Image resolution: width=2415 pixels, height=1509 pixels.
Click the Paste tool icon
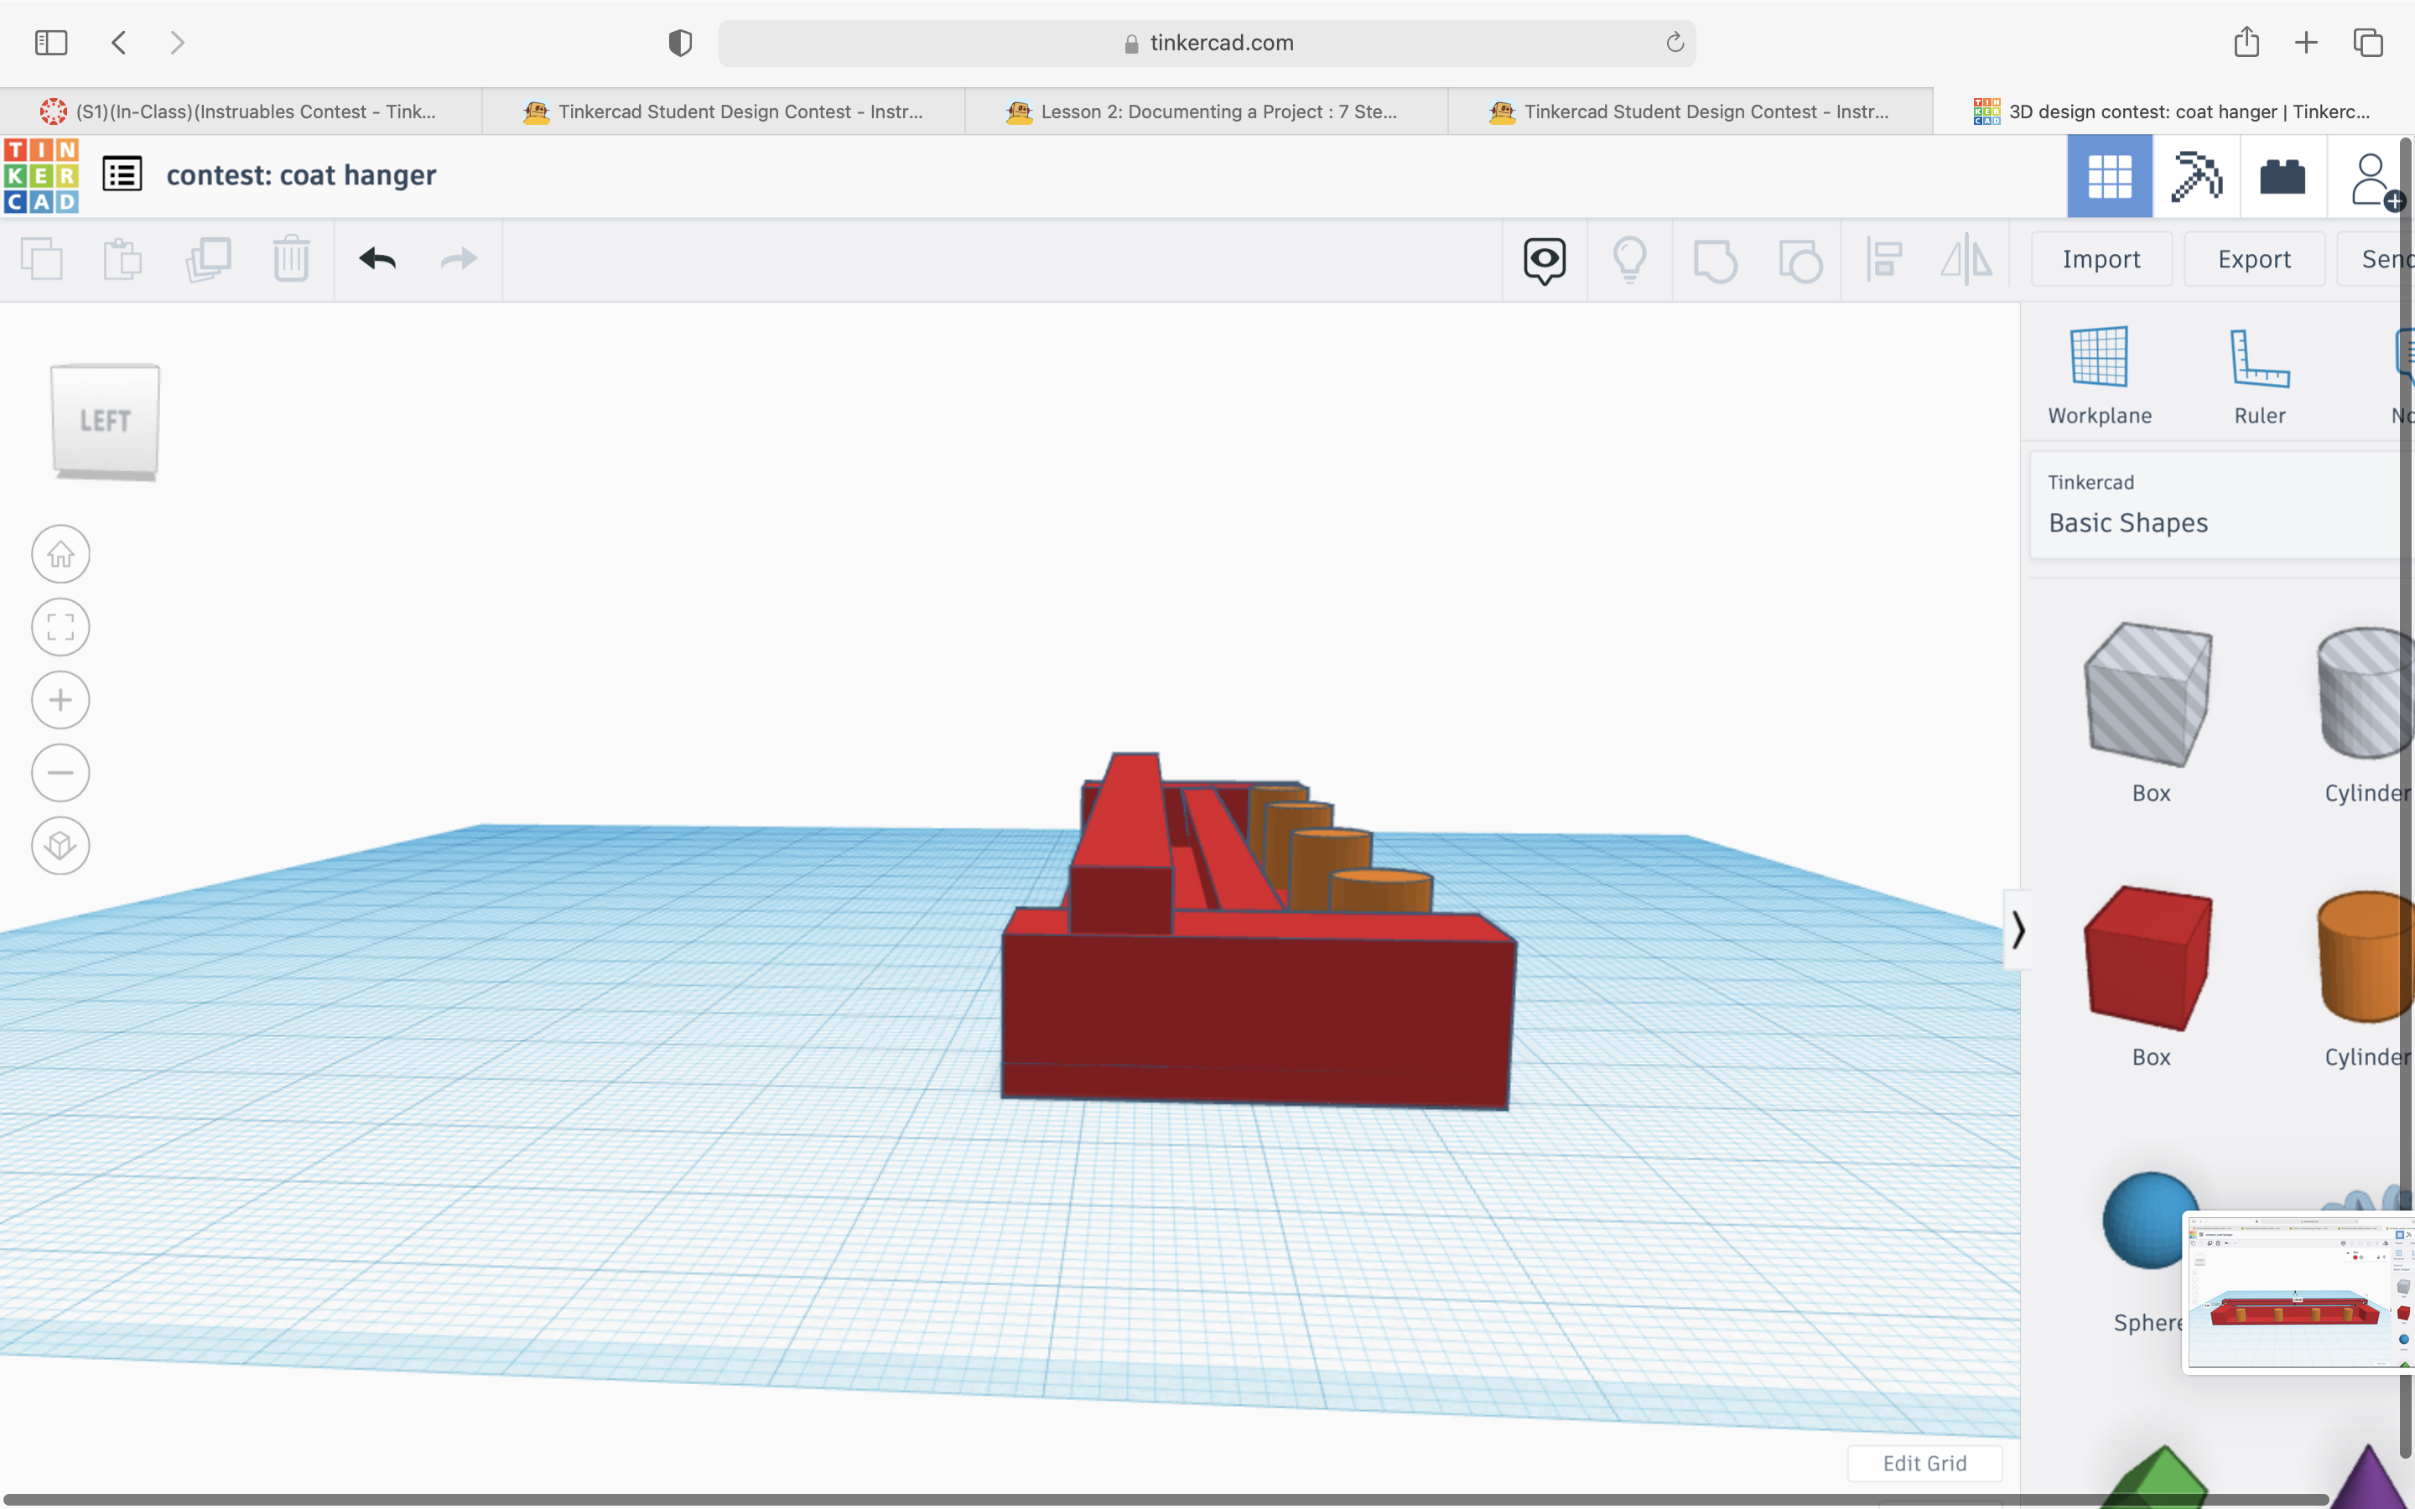[122, 260]
